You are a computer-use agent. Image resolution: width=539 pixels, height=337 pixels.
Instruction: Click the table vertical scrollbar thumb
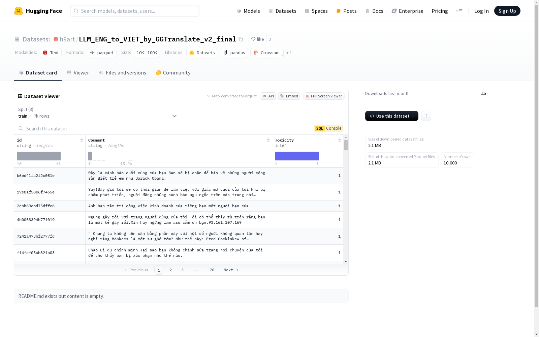click(346, 145)
